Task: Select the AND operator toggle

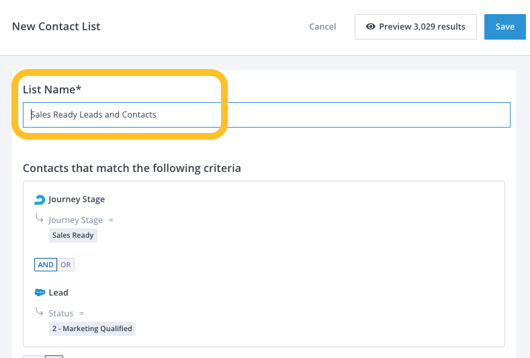Action: click(x=46, y=265)
